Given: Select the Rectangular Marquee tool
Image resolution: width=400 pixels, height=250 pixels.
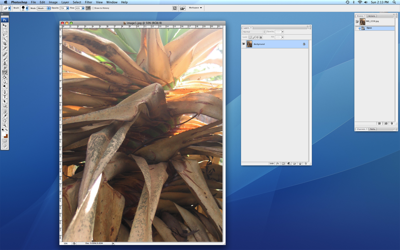Looking at the screenshot, I should [x=5, y=30].
